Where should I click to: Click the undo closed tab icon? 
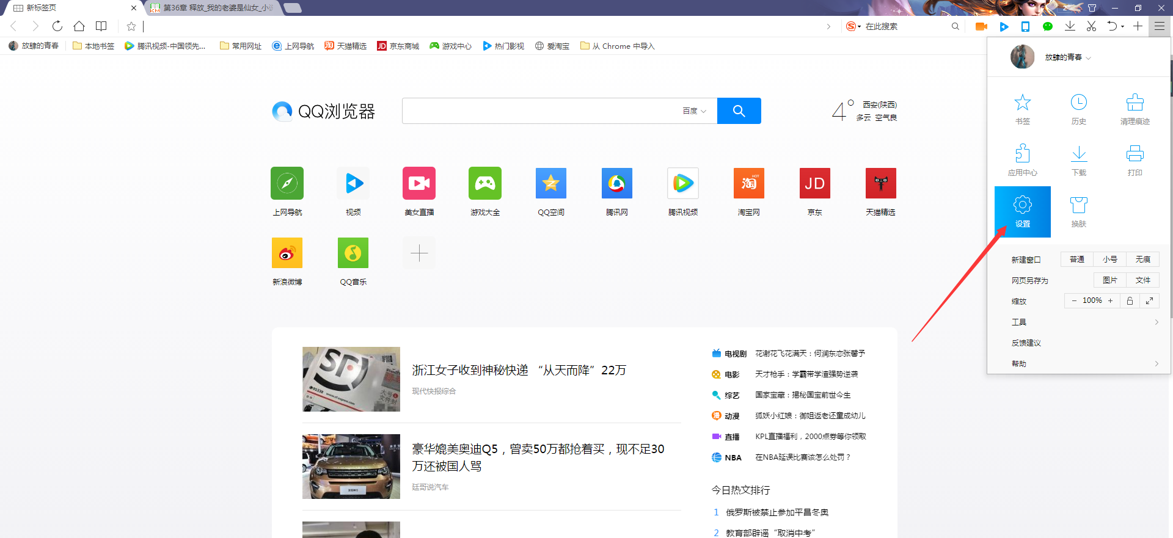point(1112,26)
